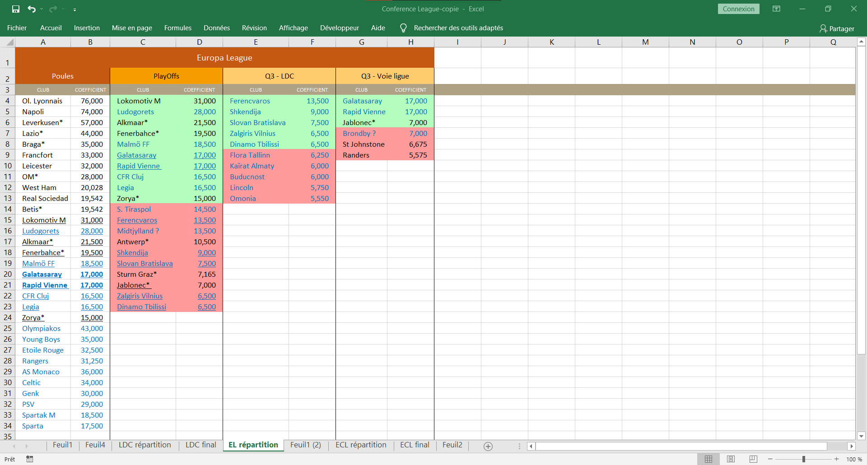Click the vertical scrollbar down arrow
Screen dimensions: 867x465
tap(861, 436)
